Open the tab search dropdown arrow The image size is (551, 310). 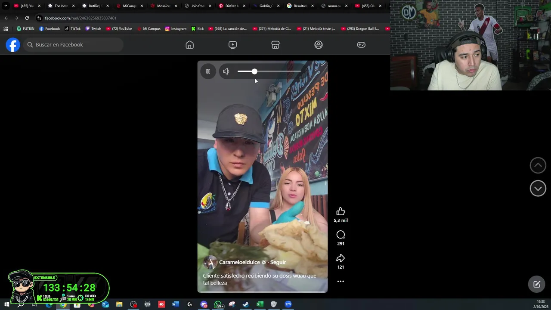click(x=6, y=6)
